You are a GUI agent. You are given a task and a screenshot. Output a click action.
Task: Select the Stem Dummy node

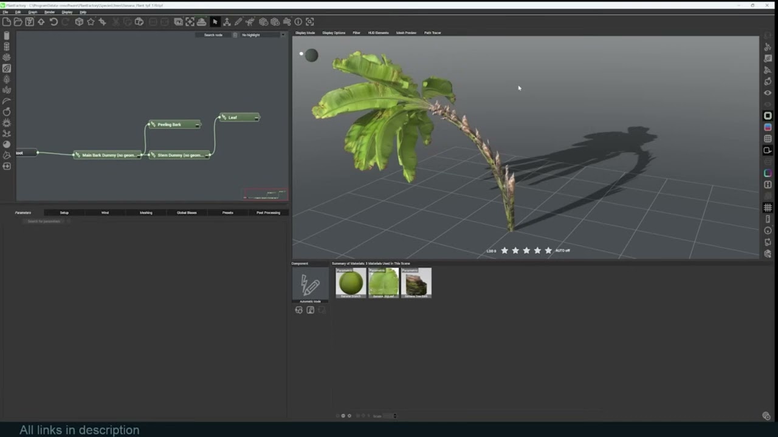tap(179, 155)
